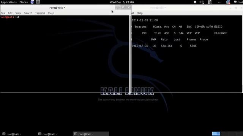Maximize the front root@kali terminal window
This screenshot has height=136, width=243.
123,8
